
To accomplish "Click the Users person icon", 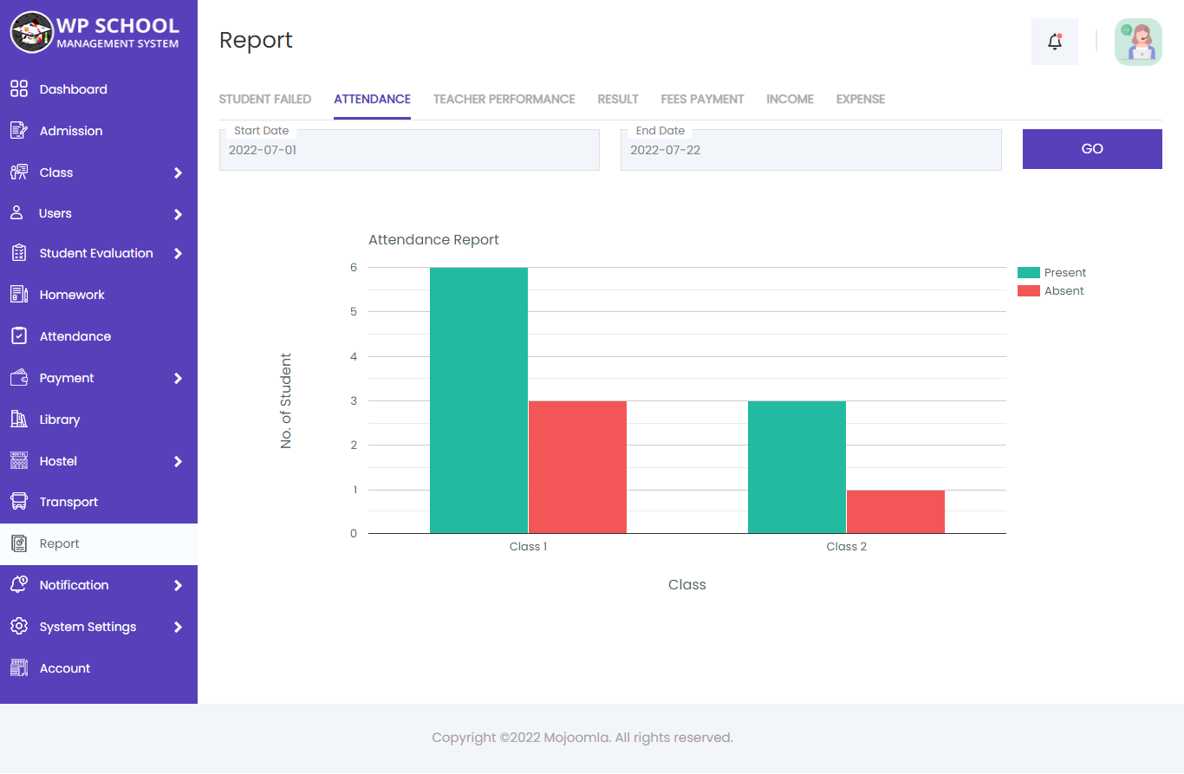I will click(16, 213).
